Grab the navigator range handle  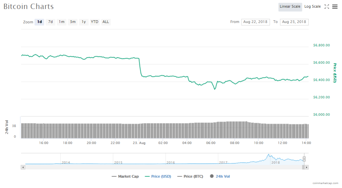[x=304, y=159]
